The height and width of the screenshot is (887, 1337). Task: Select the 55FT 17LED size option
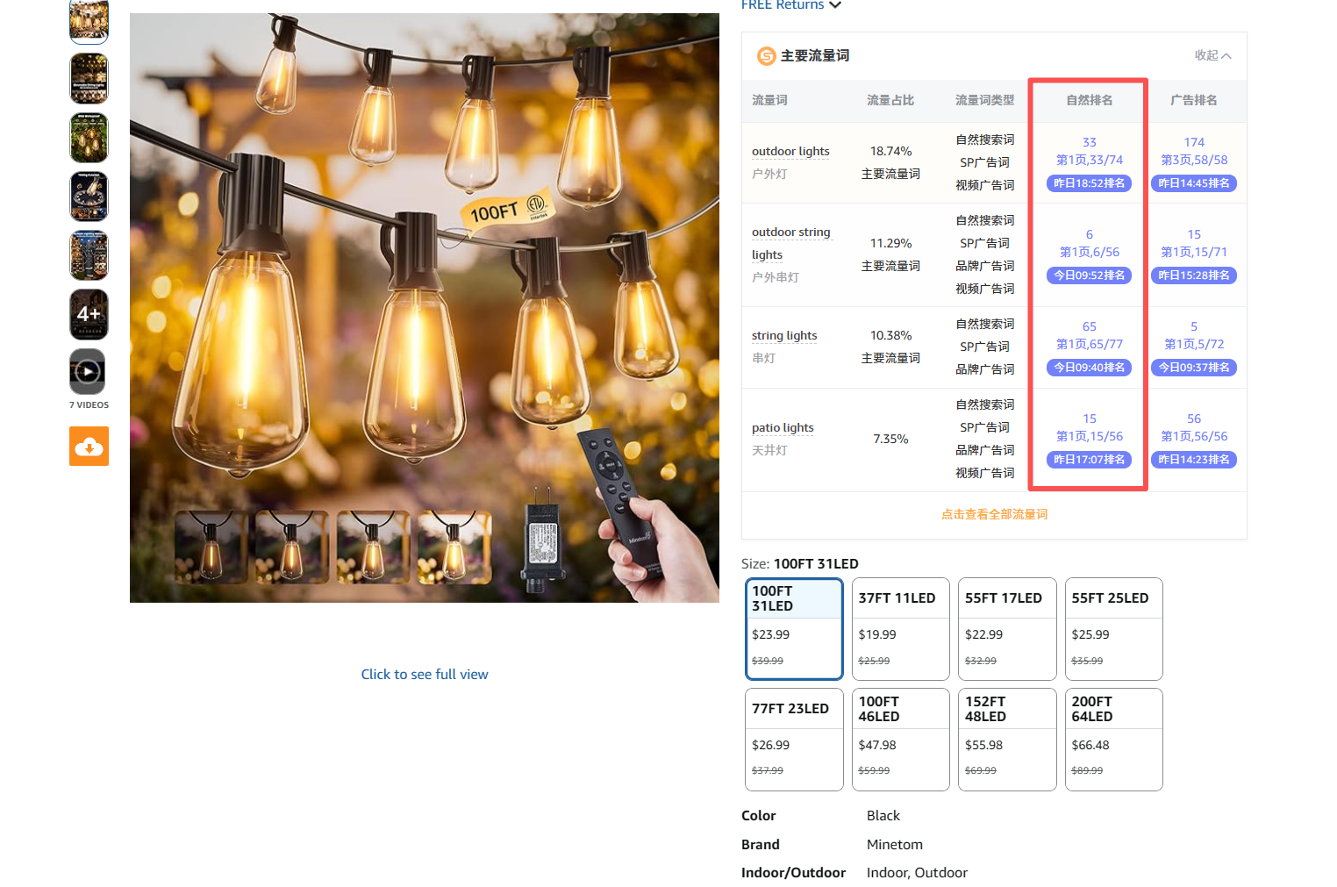click(x=1006, y=628)
